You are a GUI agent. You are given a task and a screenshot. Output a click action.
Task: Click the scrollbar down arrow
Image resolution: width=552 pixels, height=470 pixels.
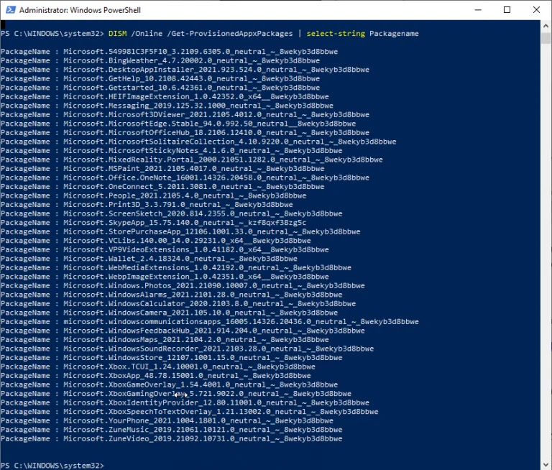click(x=546, y=465)
